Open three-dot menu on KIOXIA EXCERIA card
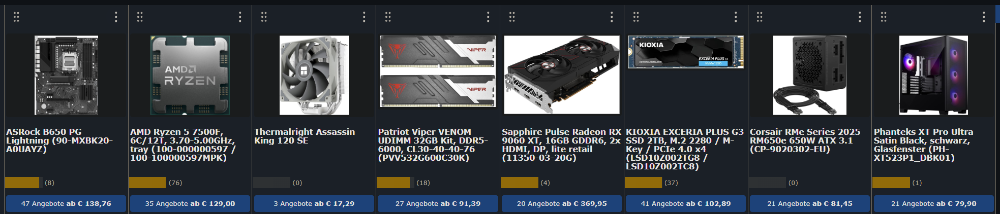The width and height of the screenshot is (1000, 214). click(736, 17)
